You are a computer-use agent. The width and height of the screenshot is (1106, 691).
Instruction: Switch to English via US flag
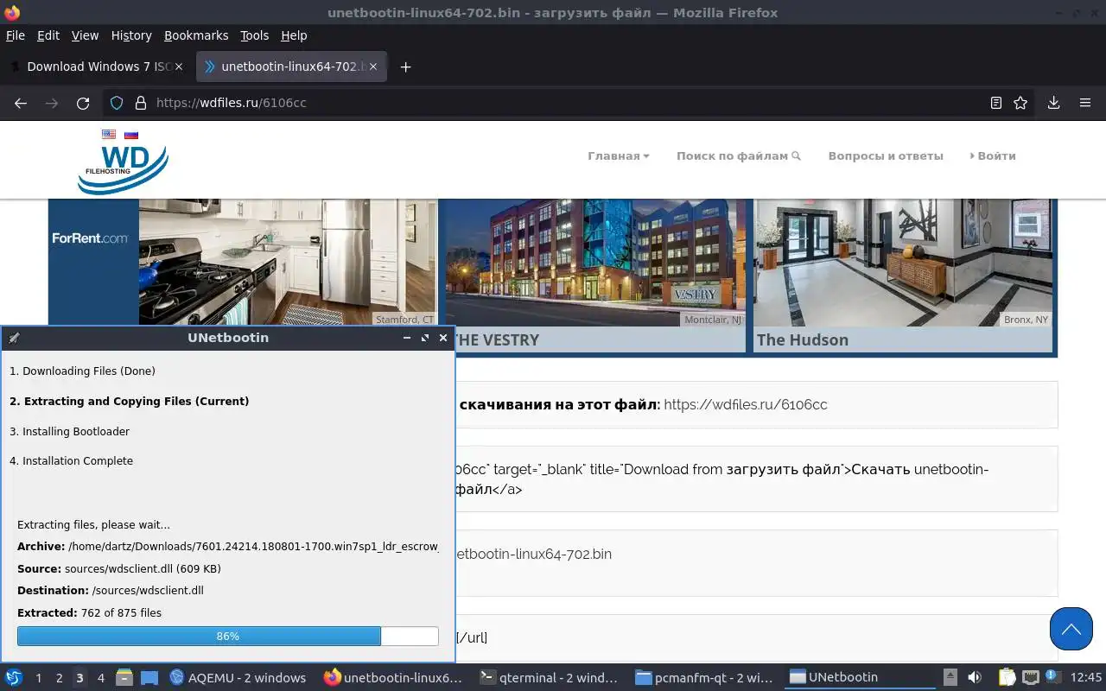[109, 134]
